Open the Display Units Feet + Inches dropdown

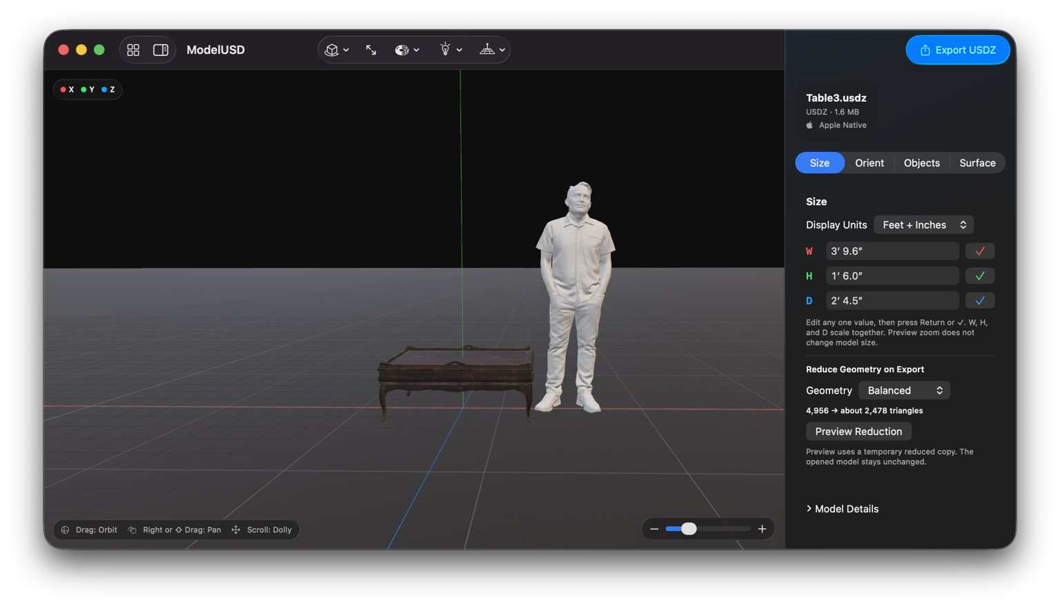[x=923, y=225]
